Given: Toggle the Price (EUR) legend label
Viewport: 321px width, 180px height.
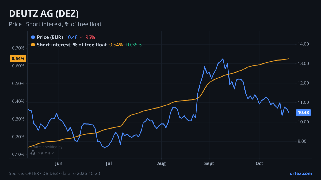Looking at the screenshot, I should [x=50, y=37].
